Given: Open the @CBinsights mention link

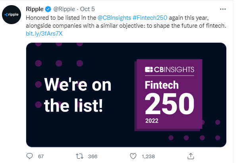Looking at the screenshot, I should click(x=114, y=18).
